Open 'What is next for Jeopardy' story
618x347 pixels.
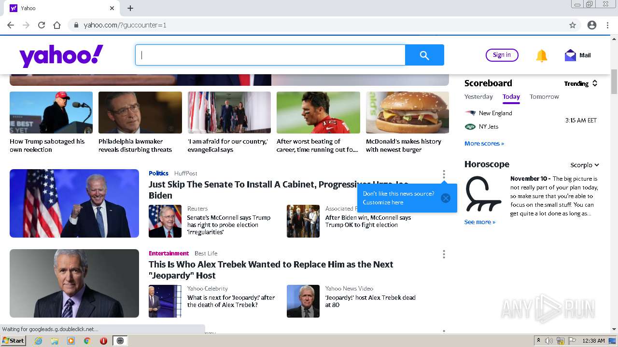pyautogui.click(x=231, y=301)
